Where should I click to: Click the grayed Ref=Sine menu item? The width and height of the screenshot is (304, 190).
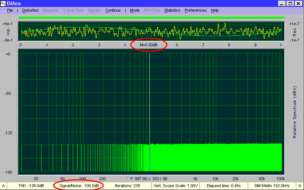click(x=152, y=11)
